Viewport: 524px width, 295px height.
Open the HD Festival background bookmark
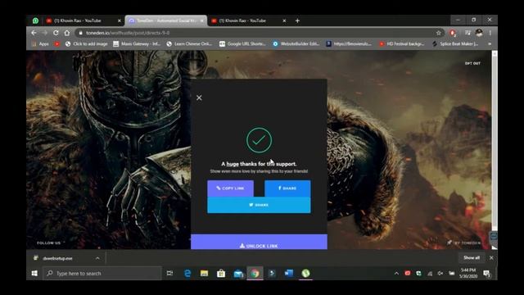[401, 43]
